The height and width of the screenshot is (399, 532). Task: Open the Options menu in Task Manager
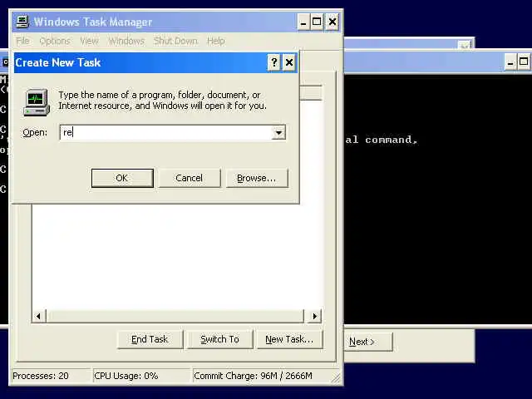coord(55,41)
